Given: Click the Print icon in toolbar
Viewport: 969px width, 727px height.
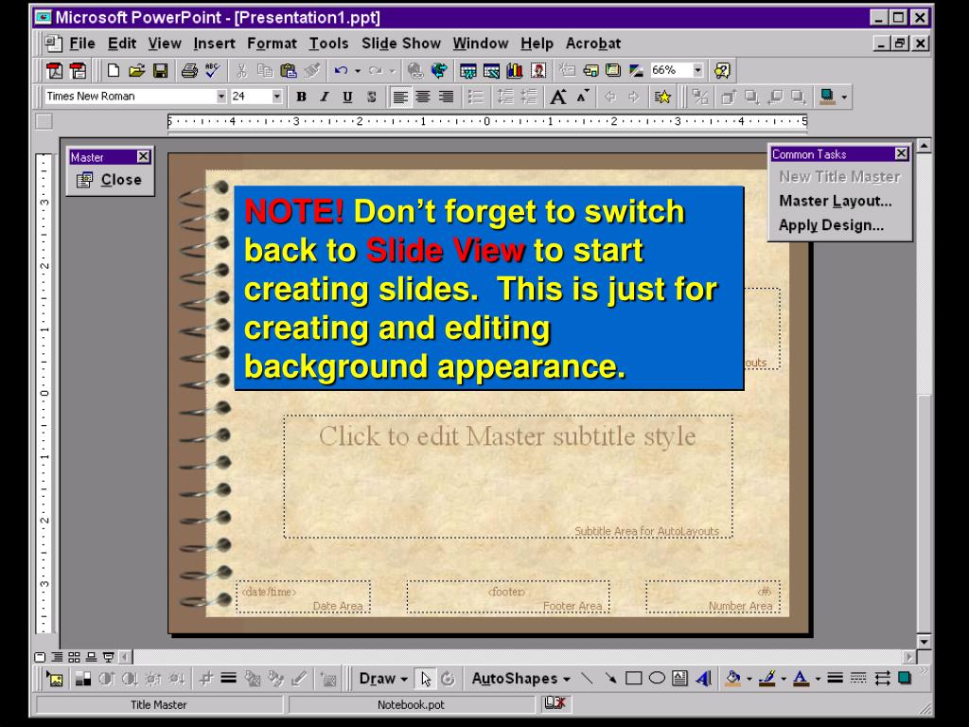Looking at the screenshot, I should [x=188, y=71].
